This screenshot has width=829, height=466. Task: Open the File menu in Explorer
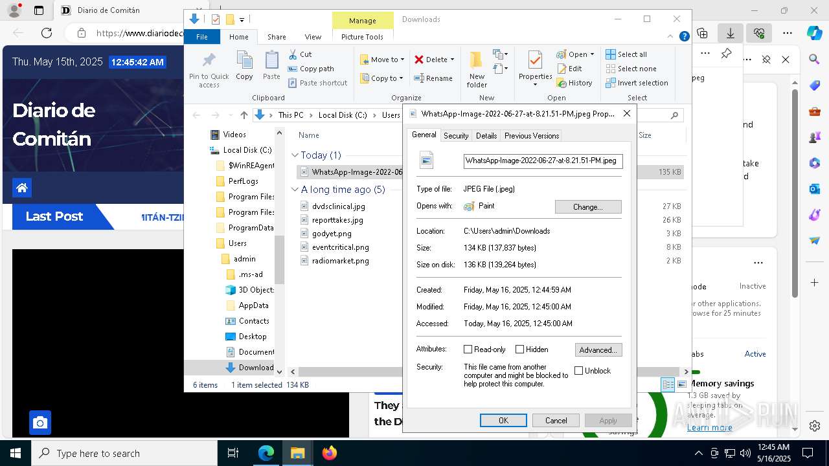coord(202,37)
